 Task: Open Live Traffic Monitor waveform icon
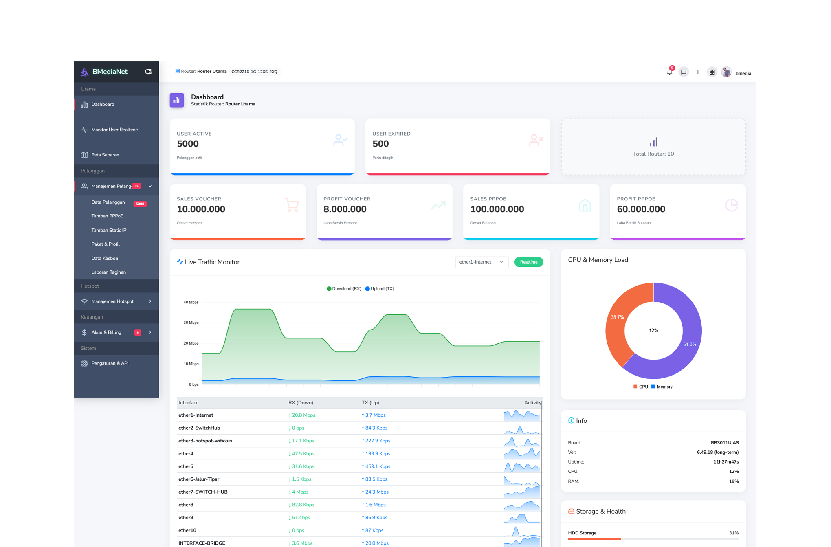(180, 262)
